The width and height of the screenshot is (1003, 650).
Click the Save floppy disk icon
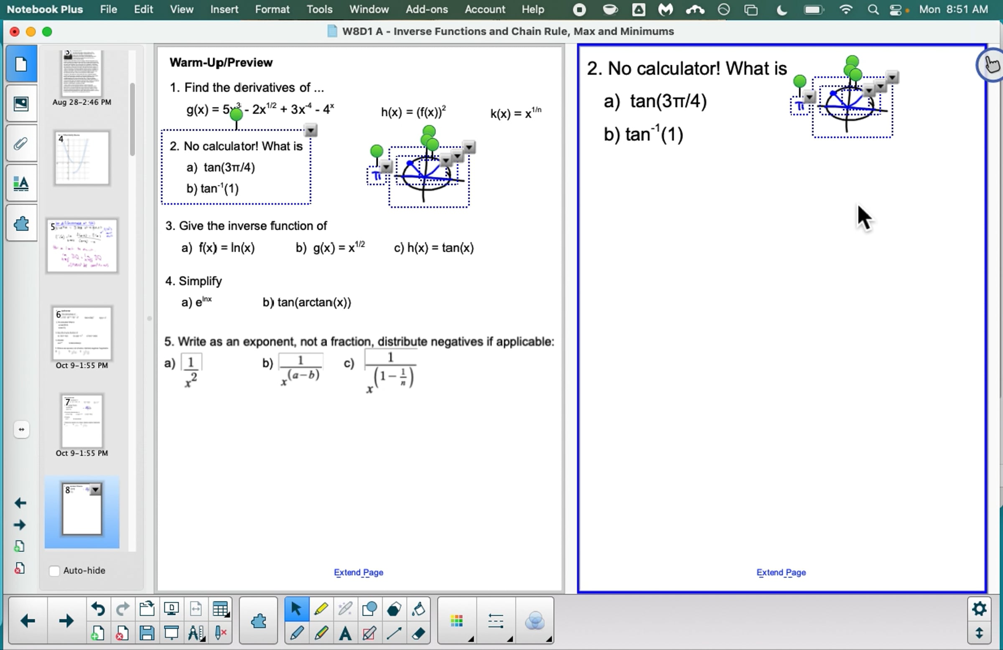(x=147, y=633)
